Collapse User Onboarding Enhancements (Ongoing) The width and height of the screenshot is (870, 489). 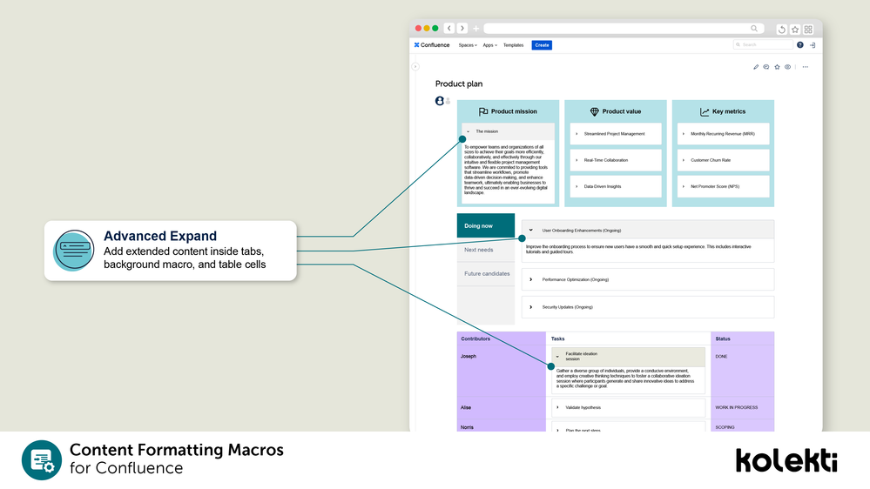pos(648,230)
